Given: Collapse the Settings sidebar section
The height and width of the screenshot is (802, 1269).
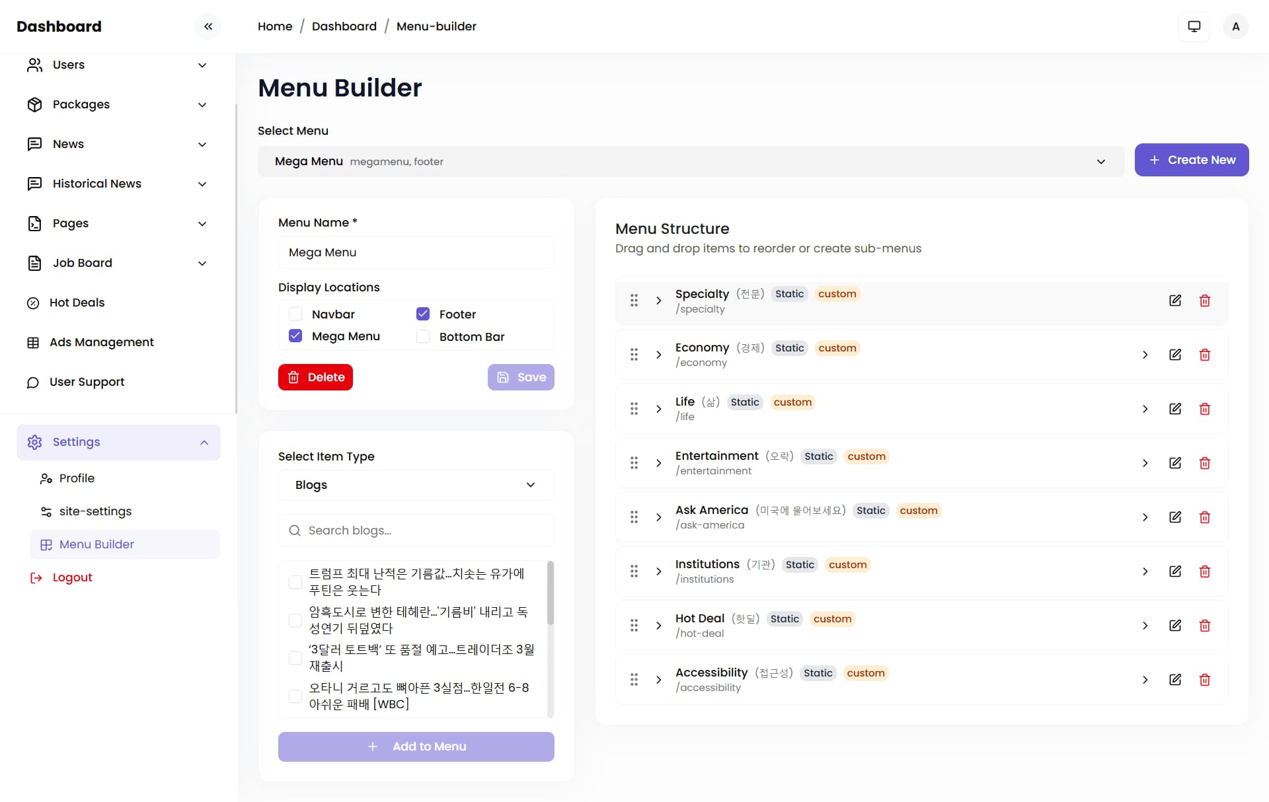Looking at the screenshot, I should [118, 442].
